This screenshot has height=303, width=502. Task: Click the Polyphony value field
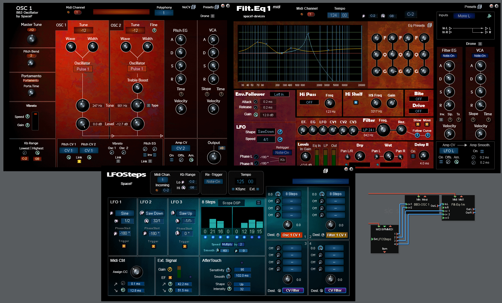[x=164, y=13]
